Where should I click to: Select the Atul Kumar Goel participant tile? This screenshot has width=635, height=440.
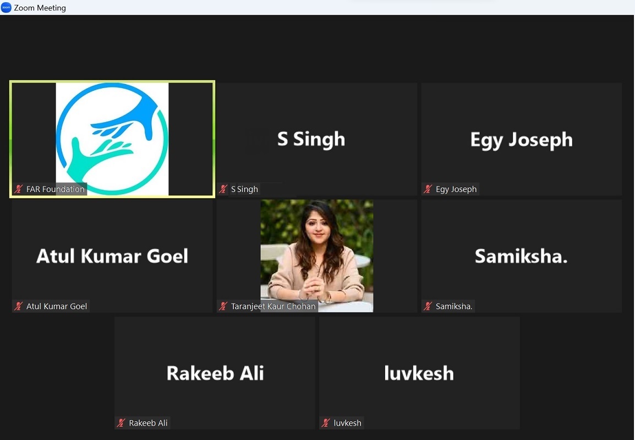112,256
